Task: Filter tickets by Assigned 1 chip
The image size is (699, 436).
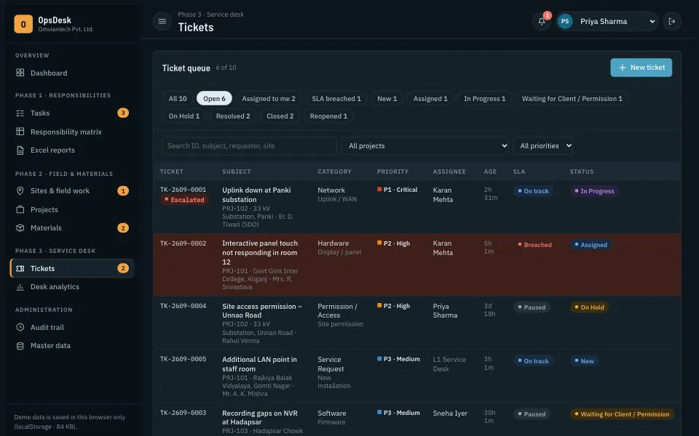Action: click(x=430, y=99)
